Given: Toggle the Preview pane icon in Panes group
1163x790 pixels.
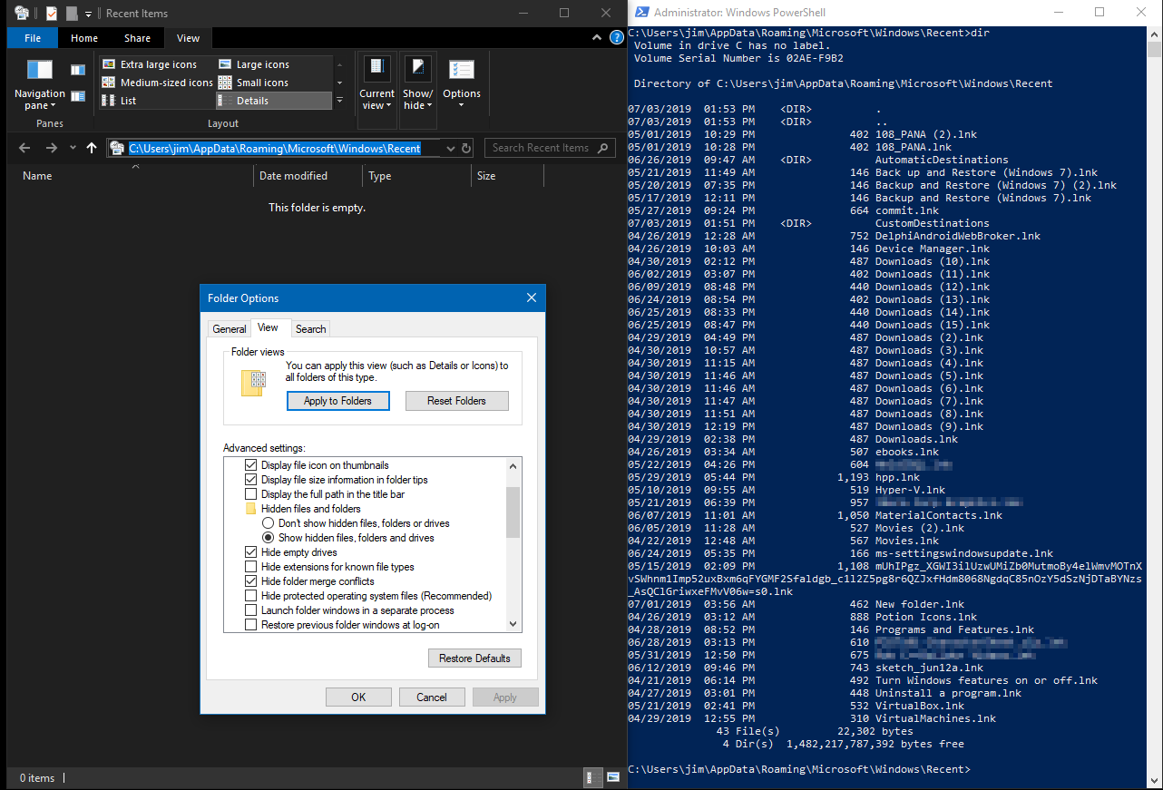Looking at the screenshot, I should [x=78, y=70].
